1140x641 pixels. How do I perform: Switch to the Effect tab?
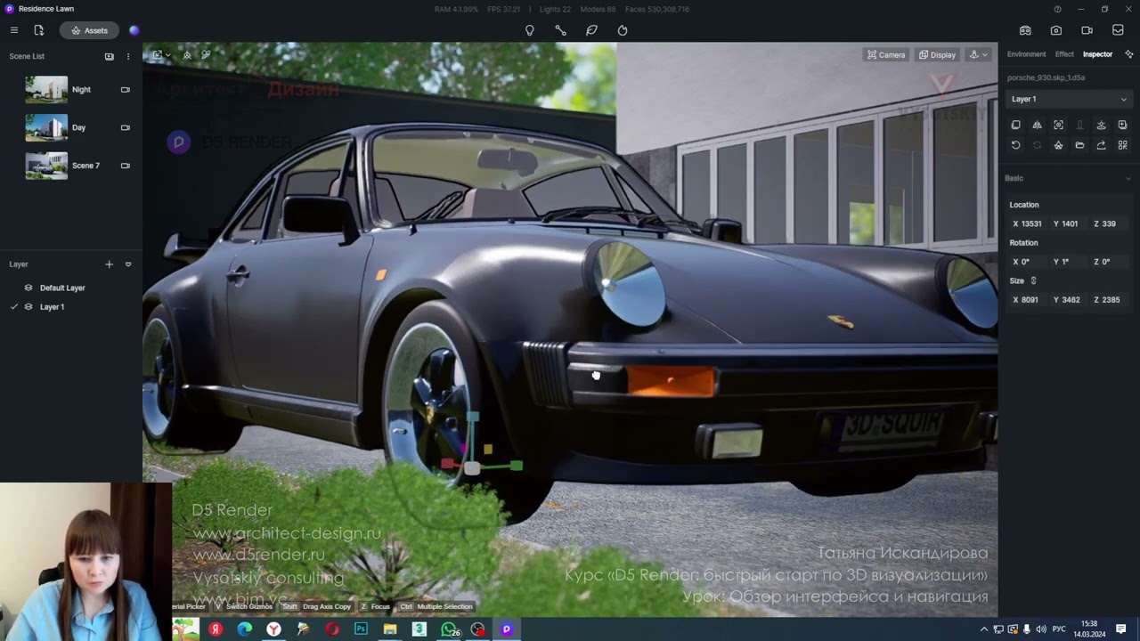1064,54
